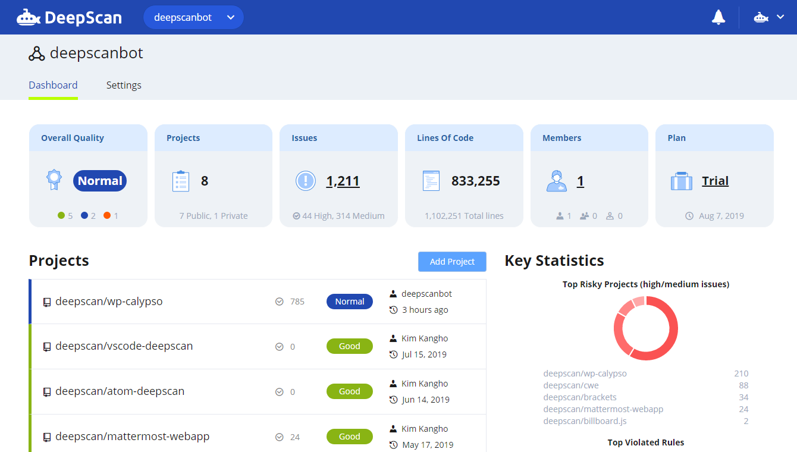Image resolution: width=797 pixels, height=452 pixels.
Task: Click the user icon beside deepscanbot in wp-calypso row
Action: 393,294
